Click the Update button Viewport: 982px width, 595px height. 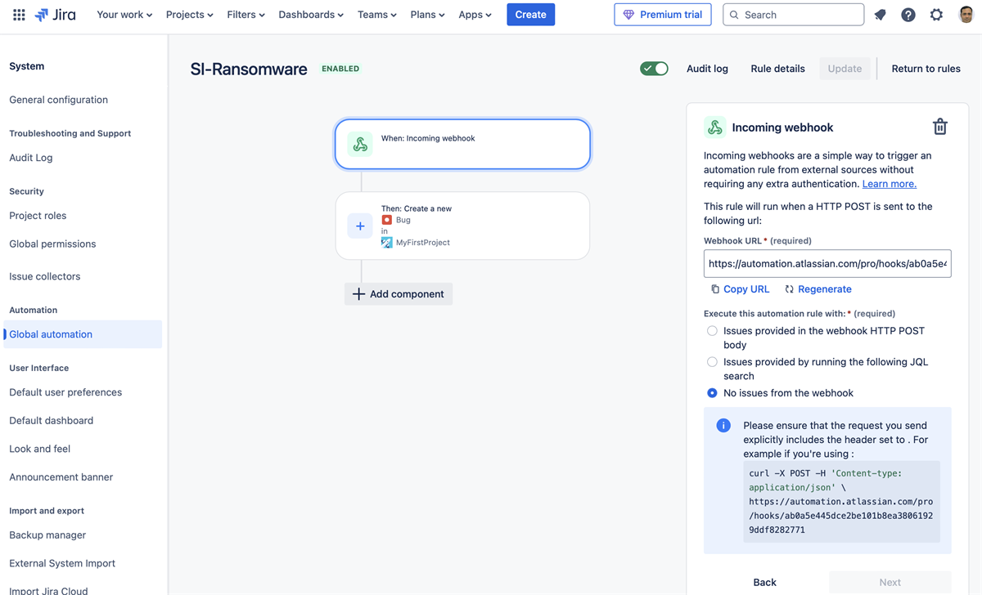point(845,69)
